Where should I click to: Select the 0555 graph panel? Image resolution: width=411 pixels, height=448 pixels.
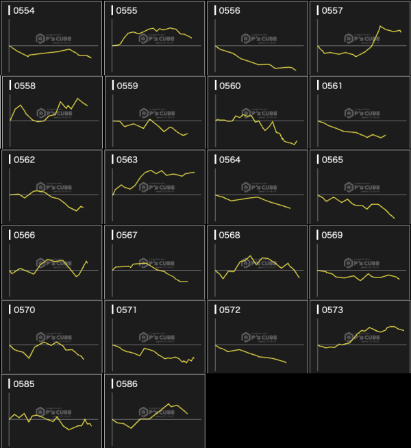(x=154, y=38)
